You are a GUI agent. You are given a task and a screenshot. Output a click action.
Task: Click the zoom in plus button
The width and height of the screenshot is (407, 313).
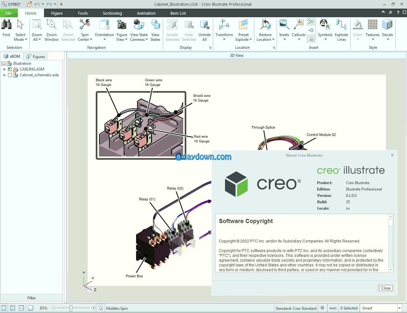(93, 308)
